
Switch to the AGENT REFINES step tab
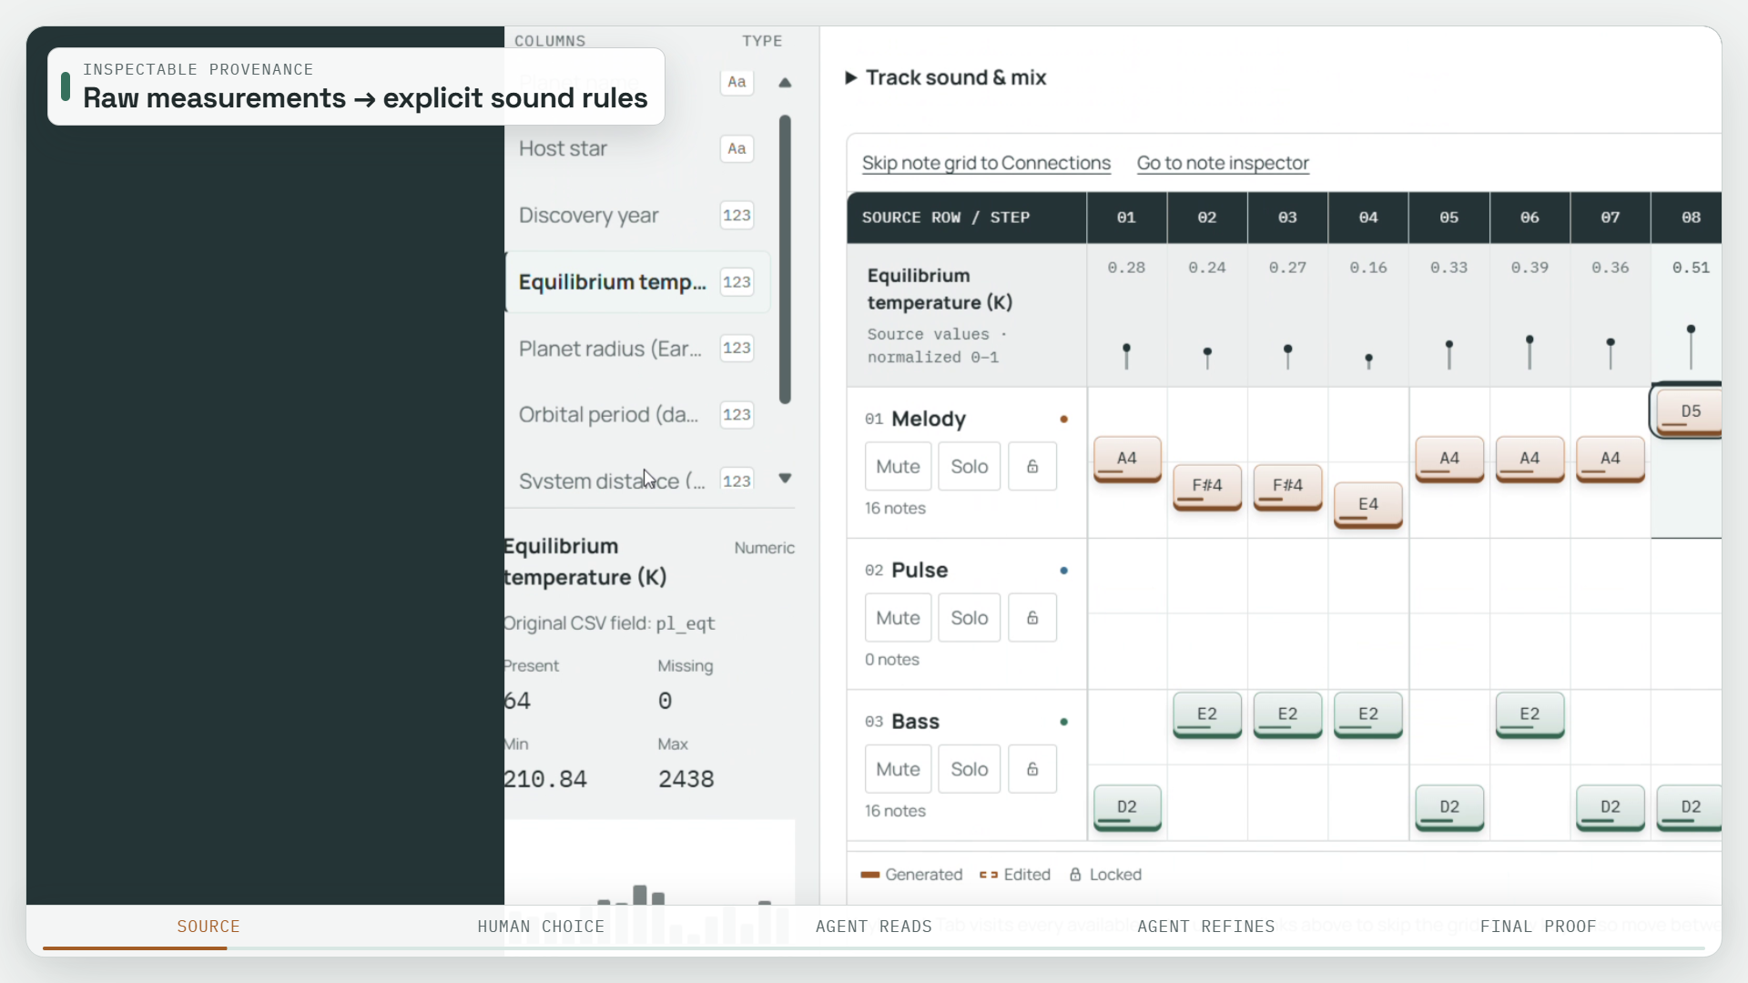1206,927
